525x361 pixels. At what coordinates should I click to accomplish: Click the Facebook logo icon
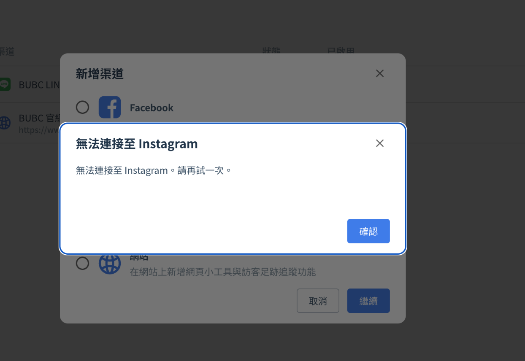[110, 107]
